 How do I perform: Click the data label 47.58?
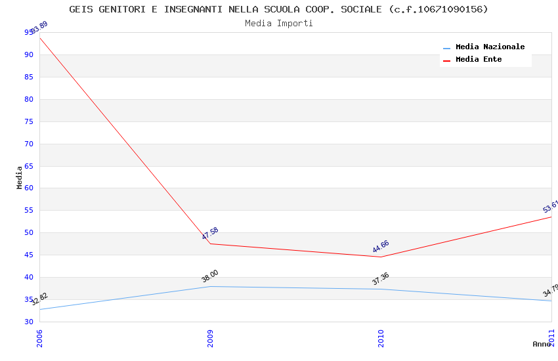click(x=210, y=233)
